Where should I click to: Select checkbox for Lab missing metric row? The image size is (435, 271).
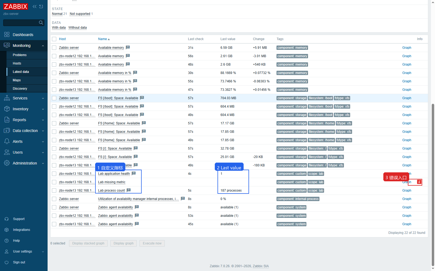tap(54, 182)
